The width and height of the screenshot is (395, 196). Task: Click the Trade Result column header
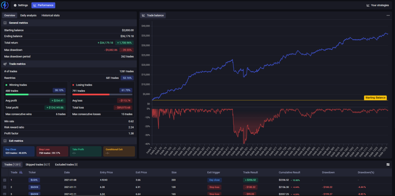point(250,173)
